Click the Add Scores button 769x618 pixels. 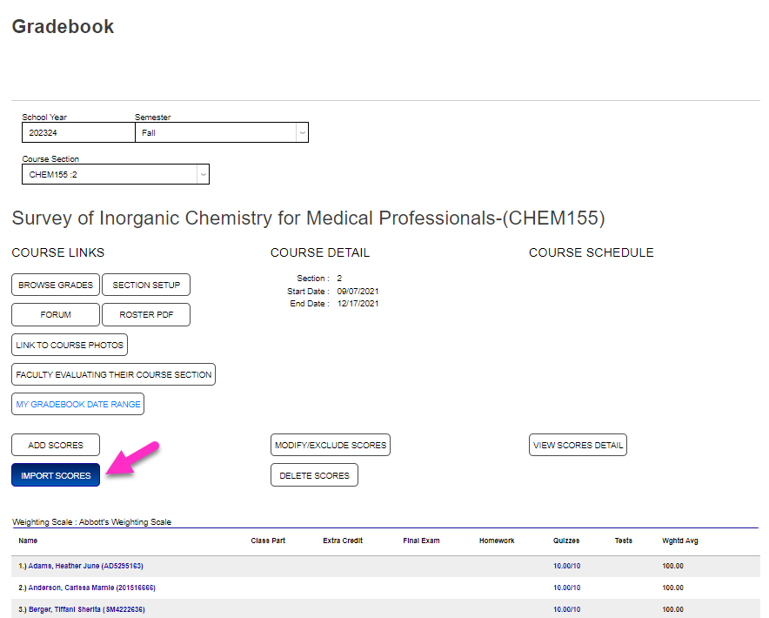click(55, 445)
